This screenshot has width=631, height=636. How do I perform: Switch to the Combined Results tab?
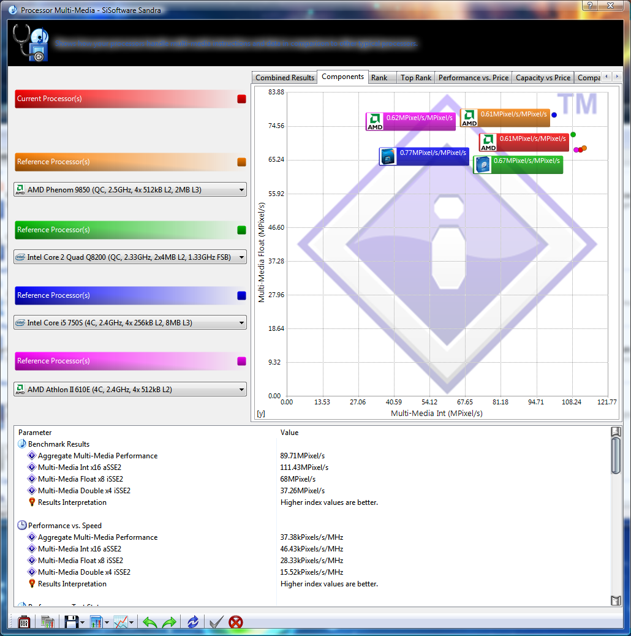click(285, 77)
